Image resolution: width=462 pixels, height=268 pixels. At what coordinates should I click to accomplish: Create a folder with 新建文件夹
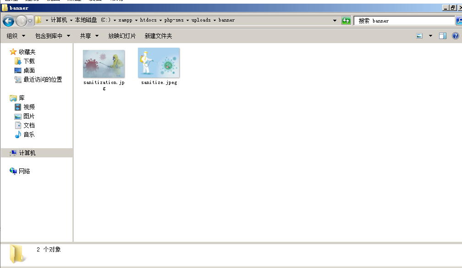point(158,36)
